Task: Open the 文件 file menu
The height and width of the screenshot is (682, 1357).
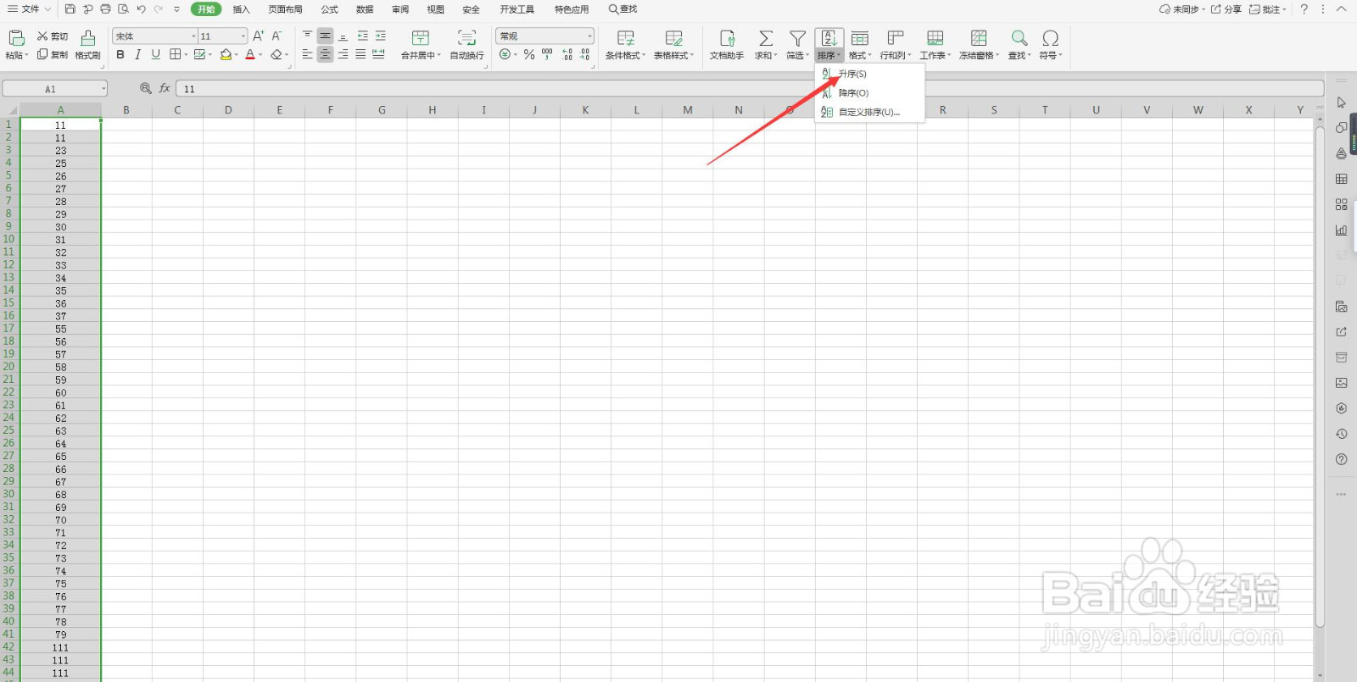Action: pos(30,9)
